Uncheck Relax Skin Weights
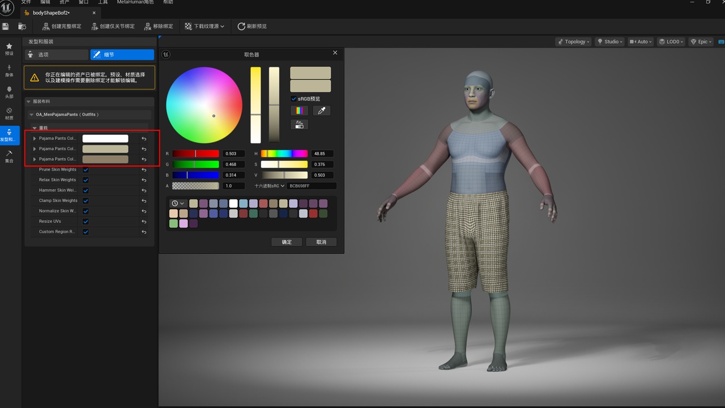The width and height of the screenshot is (725, 408). point(86,180)
